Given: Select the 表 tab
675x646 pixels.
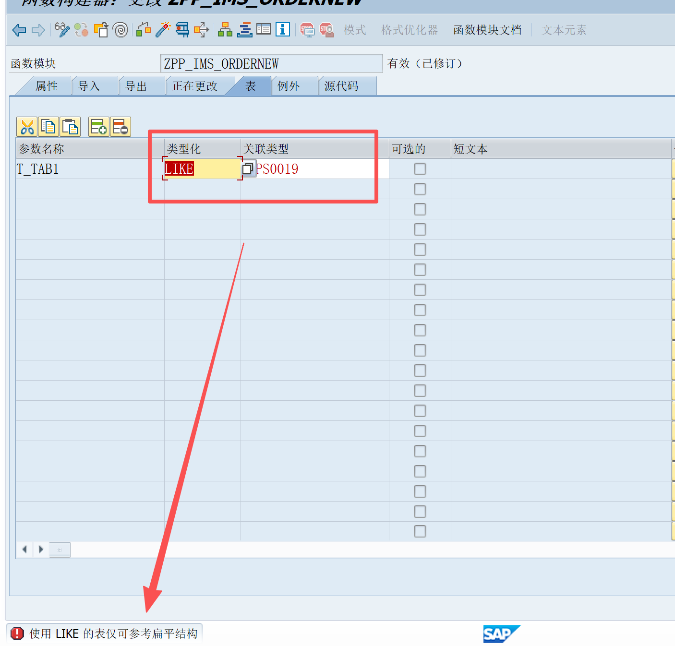Looking at the screenshot, I should (251, 86).
